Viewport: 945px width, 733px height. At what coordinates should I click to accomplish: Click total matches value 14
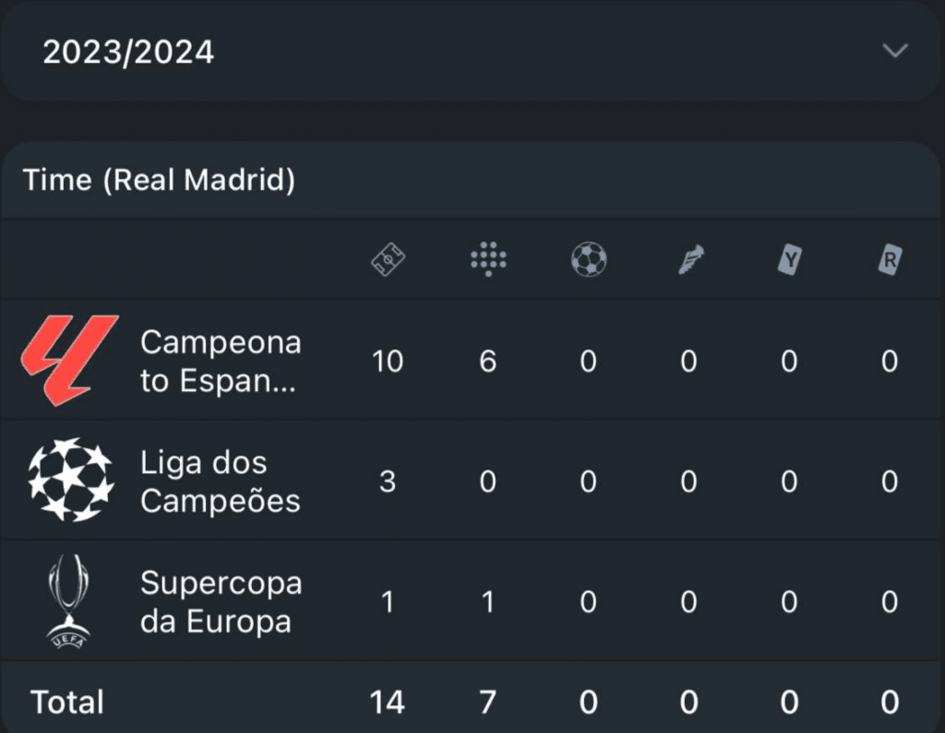tap(388, 703)
